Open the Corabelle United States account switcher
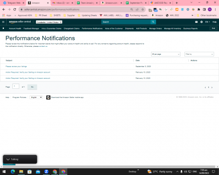Screen dimensions: 219x175 coord(49,22)
